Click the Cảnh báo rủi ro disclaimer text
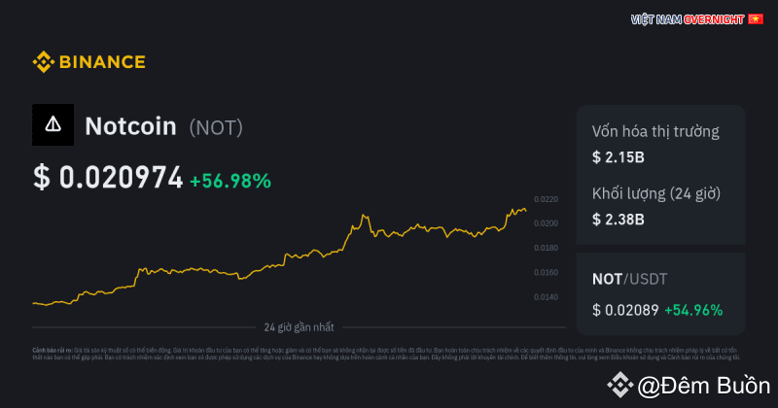The width and height of the screenshot is (778, 408). point(386,354)
